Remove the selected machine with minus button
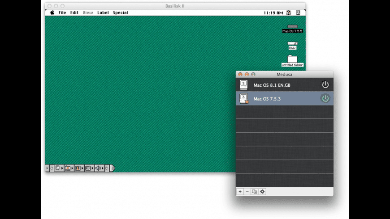 (x=247, y=191)
